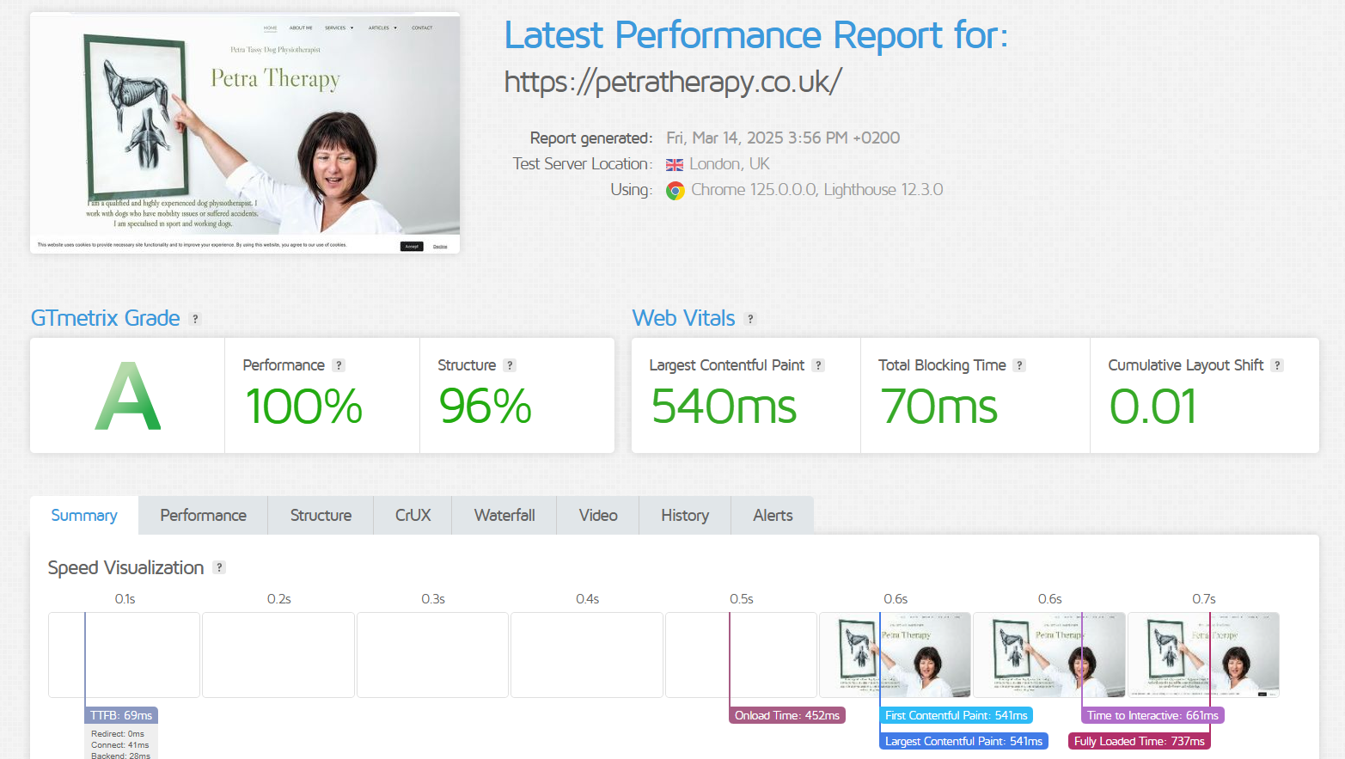The width and height of the screenshot is (1345, 759).
Task: Click the Structure score question mark icon
Action: click(x=510, y=365)
